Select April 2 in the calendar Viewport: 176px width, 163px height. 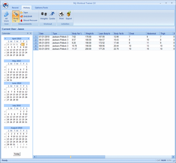click(x=23, y=45)
